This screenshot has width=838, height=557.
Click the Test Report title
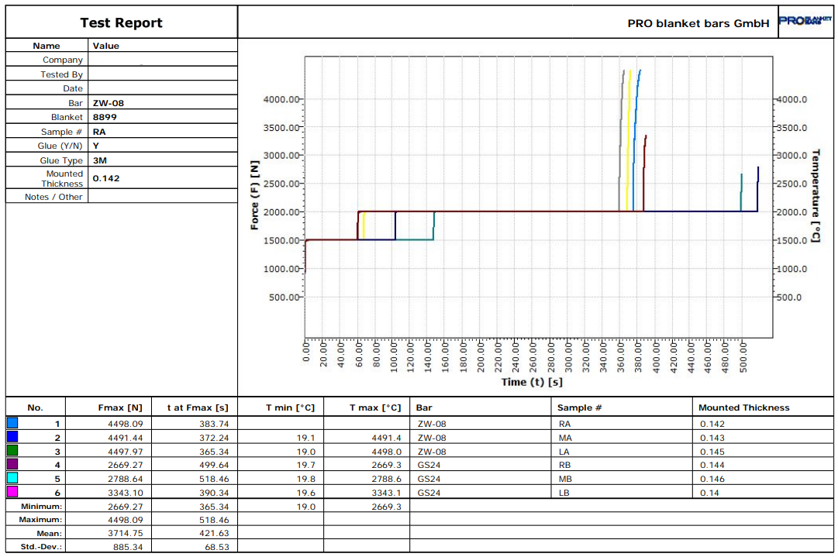pyautogui.click(x=121, y=23)
